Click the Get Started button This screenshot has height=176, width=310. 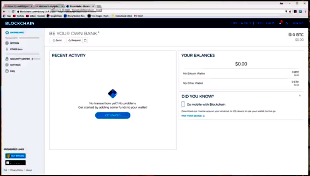113,115
